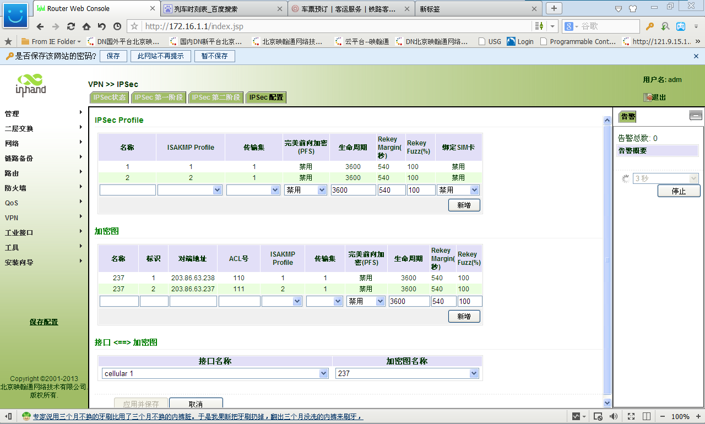
Task: Mute the page sound in the status bar
Action: pyautogui.click(x=613, y=416)
